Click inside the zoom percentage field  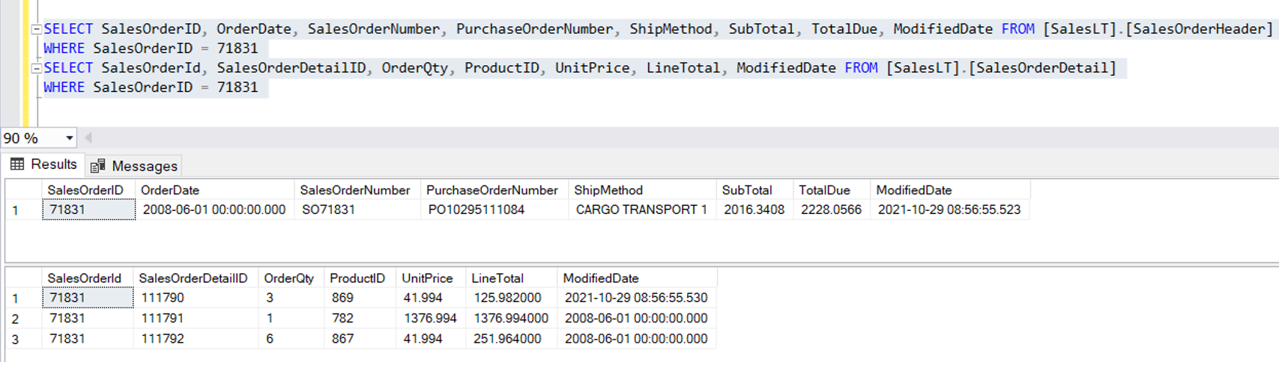click(30, 138)
